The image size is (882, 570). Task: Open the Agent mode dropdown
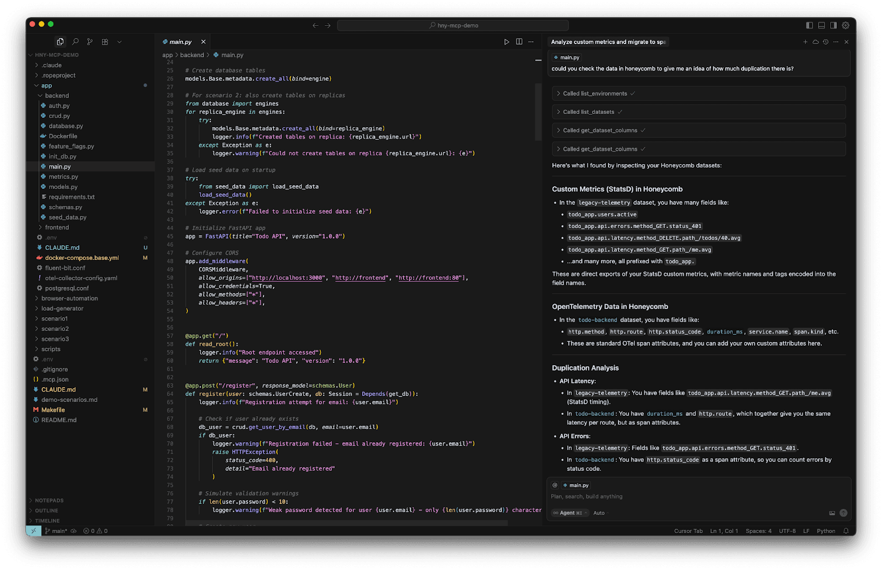tap(570, 513)
